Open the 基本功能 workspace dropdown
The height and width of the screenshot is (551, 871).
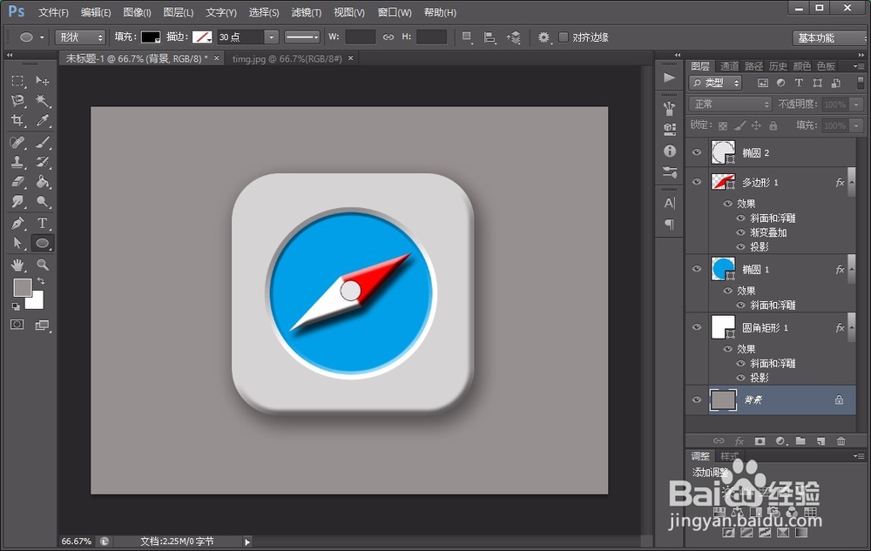click(x=829, y=37)
